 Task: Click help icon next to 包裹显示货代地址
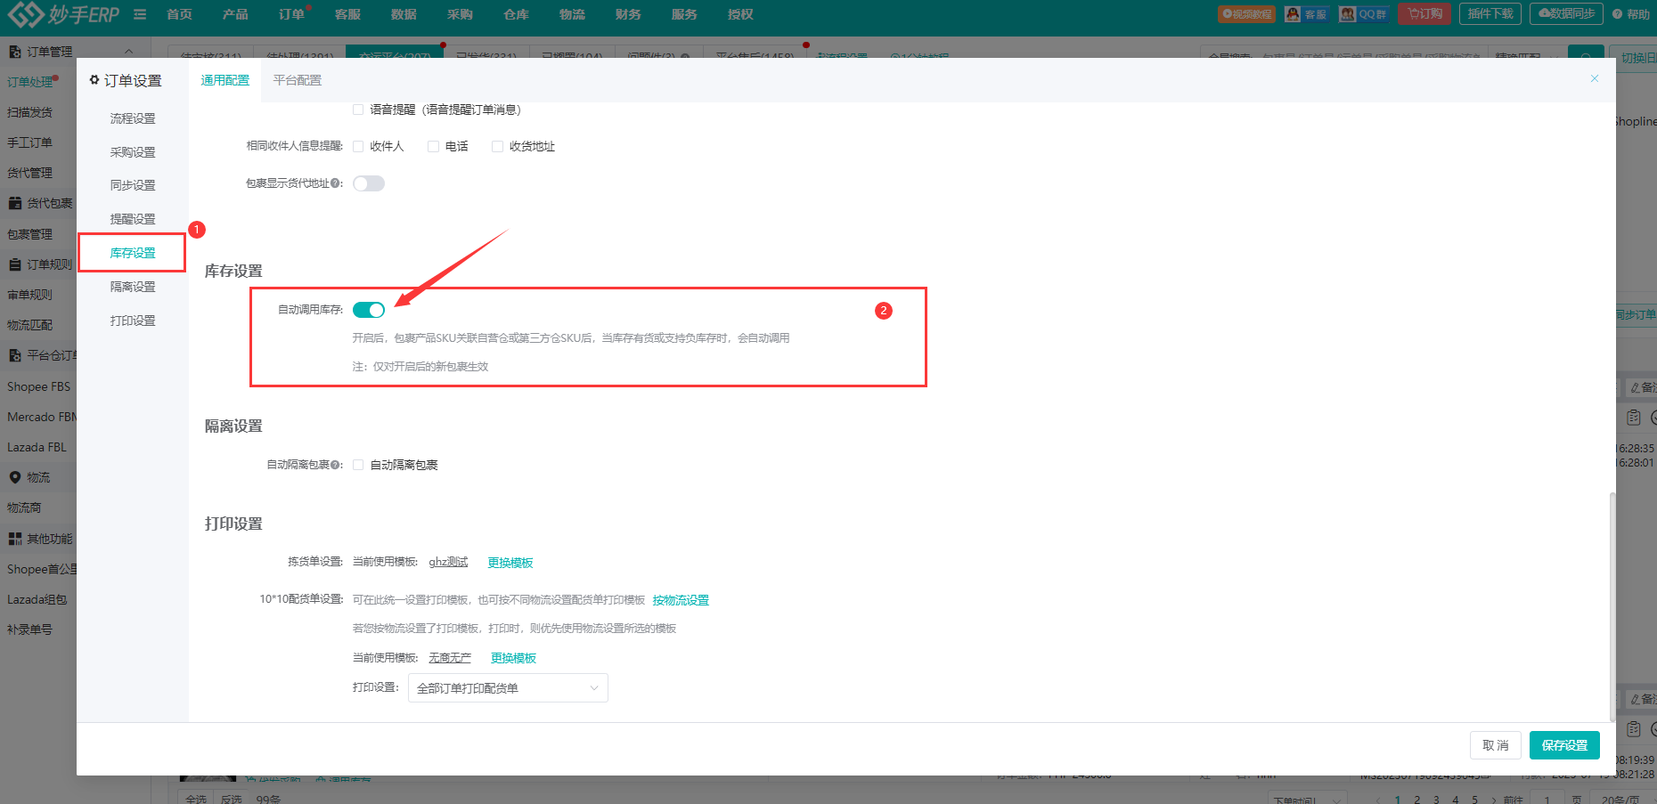click(x=335, y=183)
